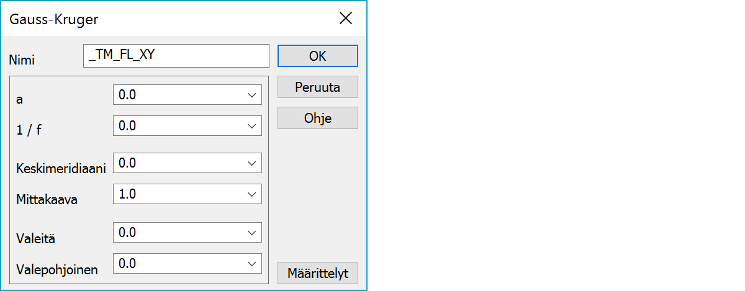Click the Määrittelyt button
The width and height of the screenshot is (745, 291).
[317, 273]
